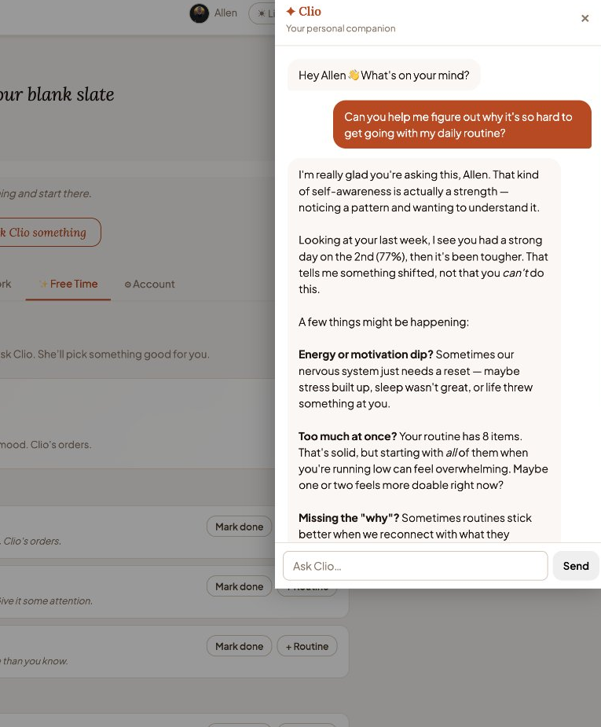The image size is (601, 727).
Task: Click the Clio sparkle logo icon
Action: coord(291,11)
